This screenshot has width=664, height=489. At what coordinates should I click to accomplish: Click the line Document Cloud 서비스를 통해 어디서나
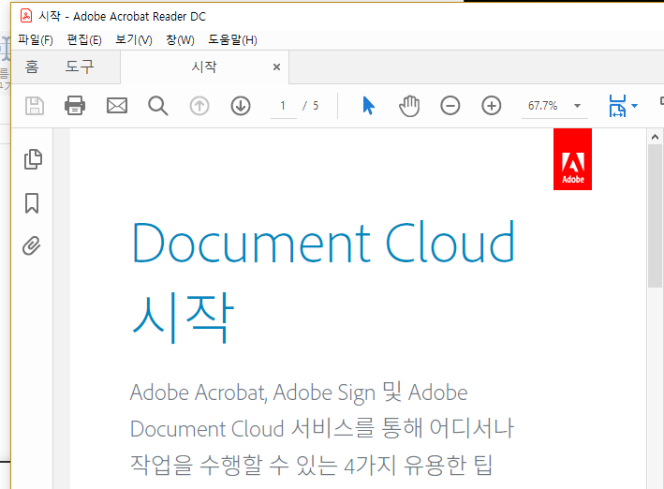(322, 428)
